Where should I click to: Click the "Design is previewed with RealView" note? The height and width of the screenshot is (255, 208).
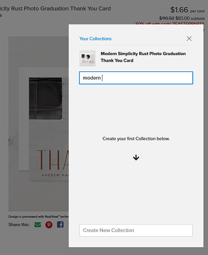[39, 217]
